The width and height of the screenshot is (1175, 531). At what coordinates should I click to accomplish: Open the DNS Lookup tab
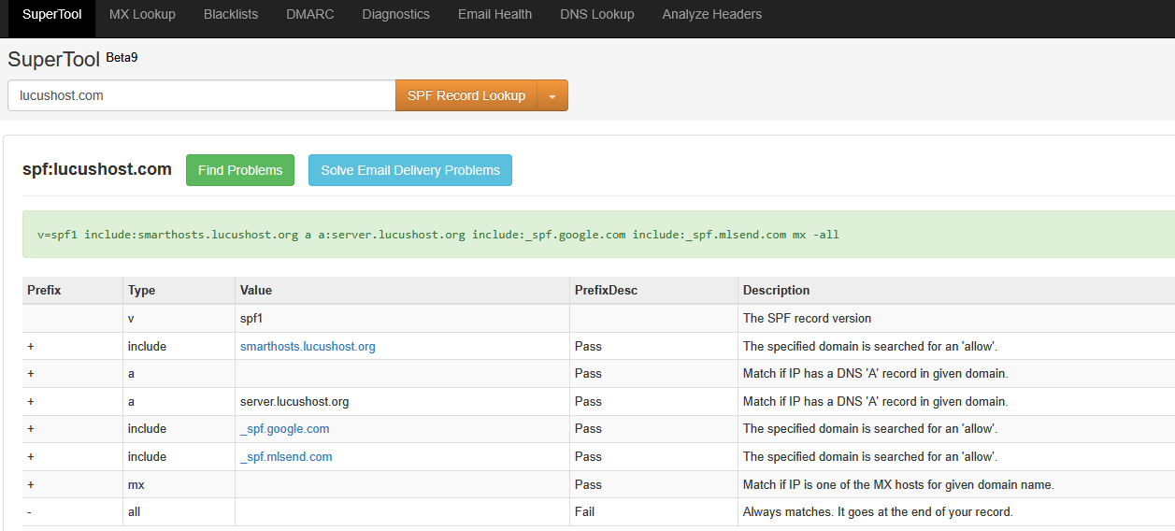point(597,14)
